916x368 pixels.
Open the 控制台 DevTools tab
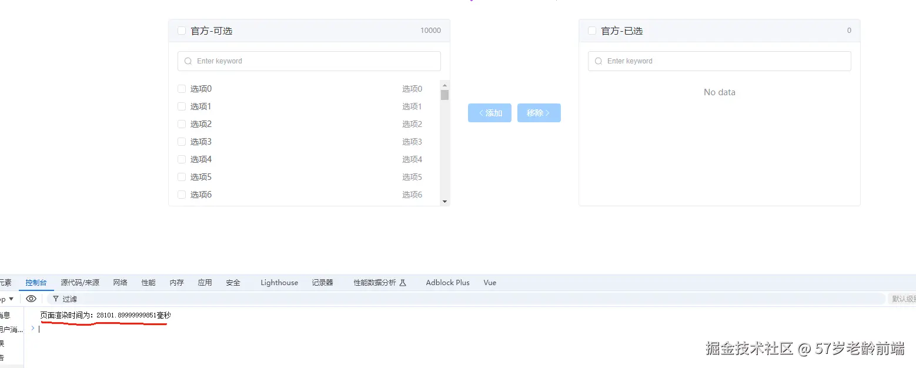[x=36, y=283]
